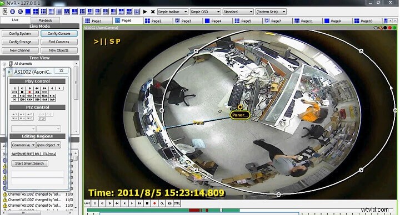Click the Config System button
The height and width of the screenshot is (215, 400).
pos(20,34)
